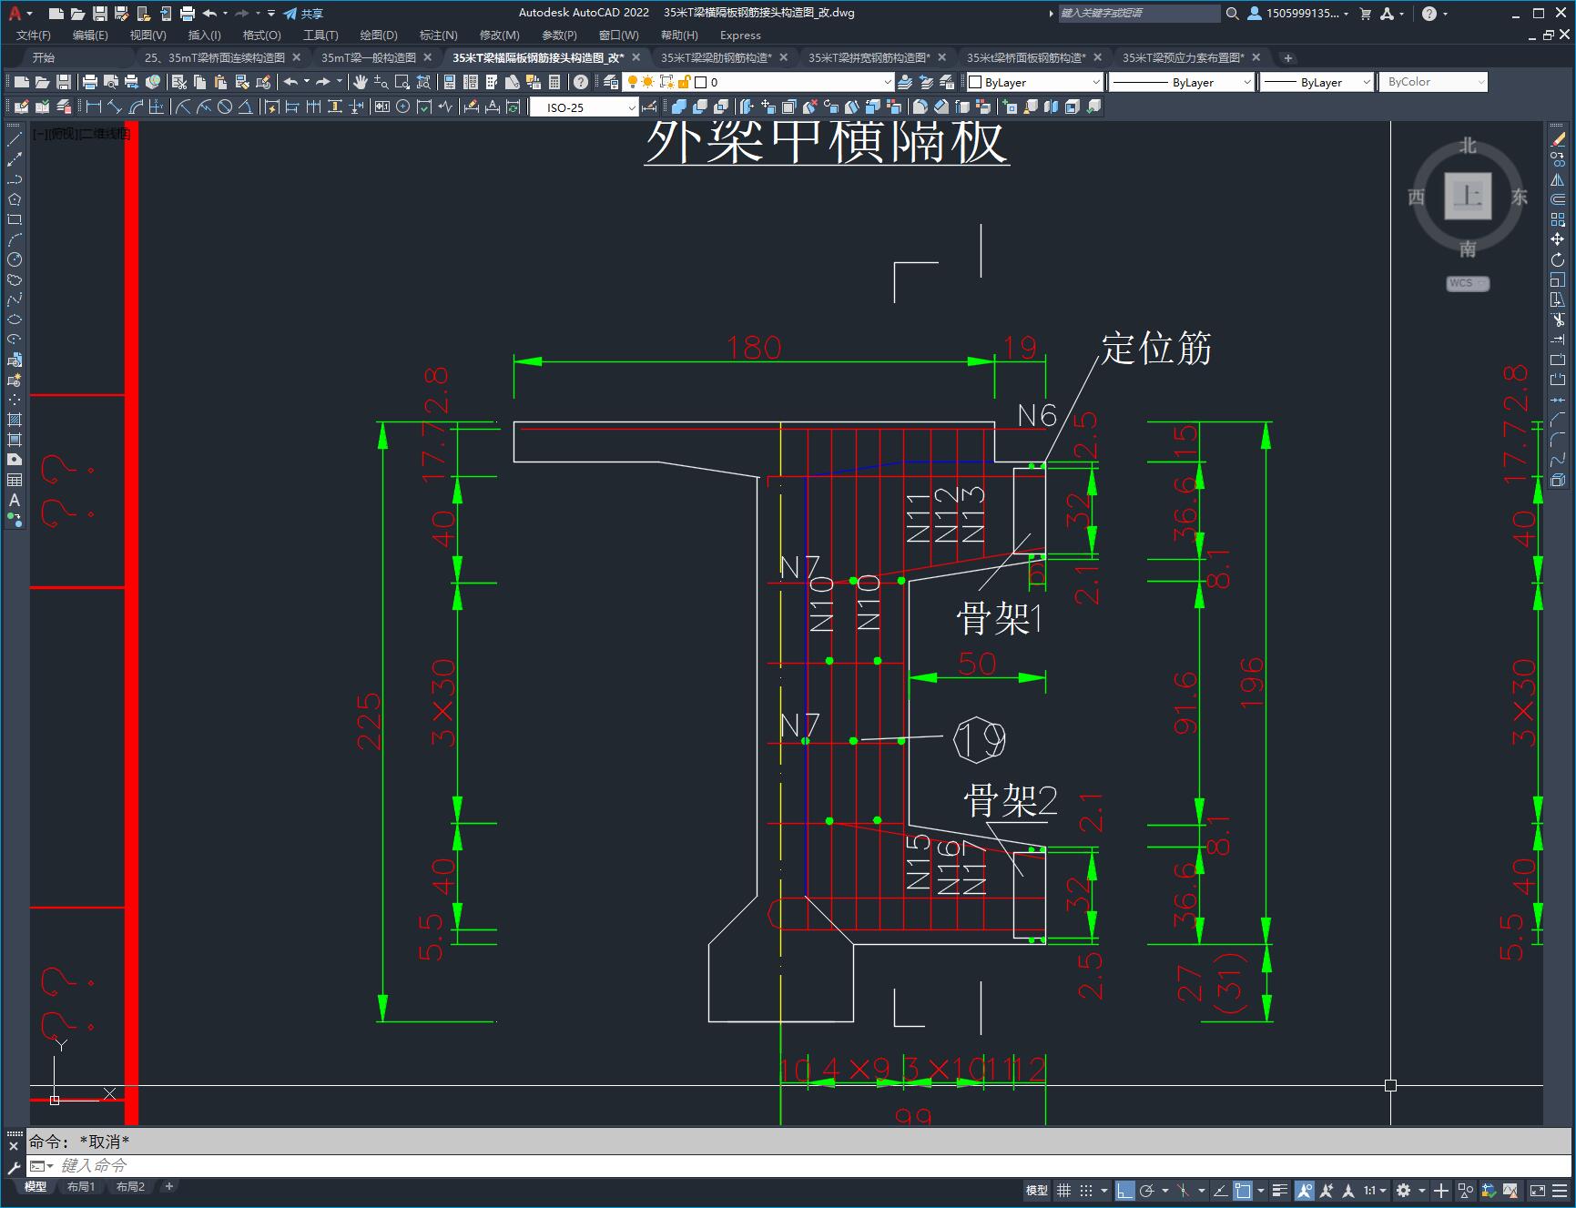Image resolution: width=1576 pixels, height=1208 pixels.
Task: Select the Mirror tool in the modify toolbar
Action: (1558, 179)
